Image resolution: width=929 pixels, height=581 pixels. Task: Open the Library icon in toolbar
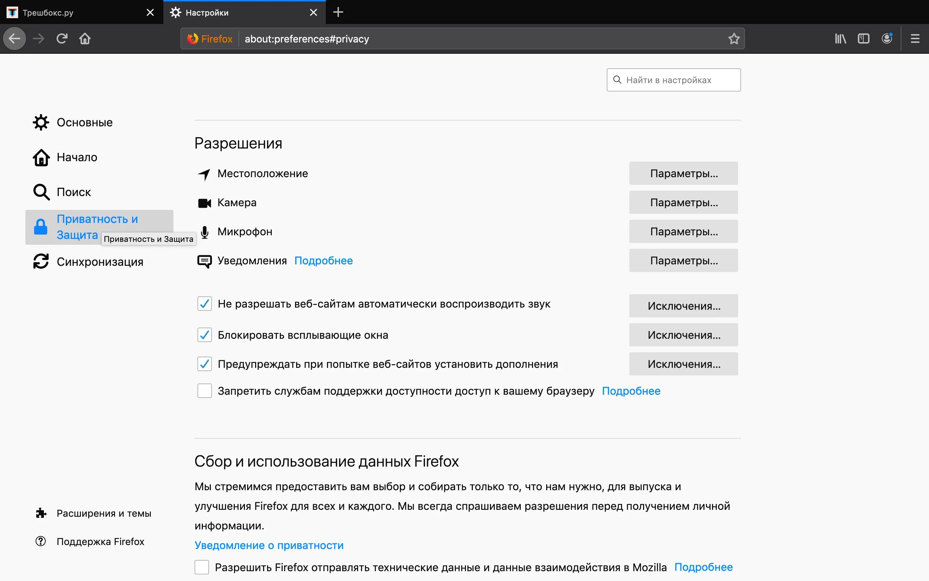pos(840,38)
